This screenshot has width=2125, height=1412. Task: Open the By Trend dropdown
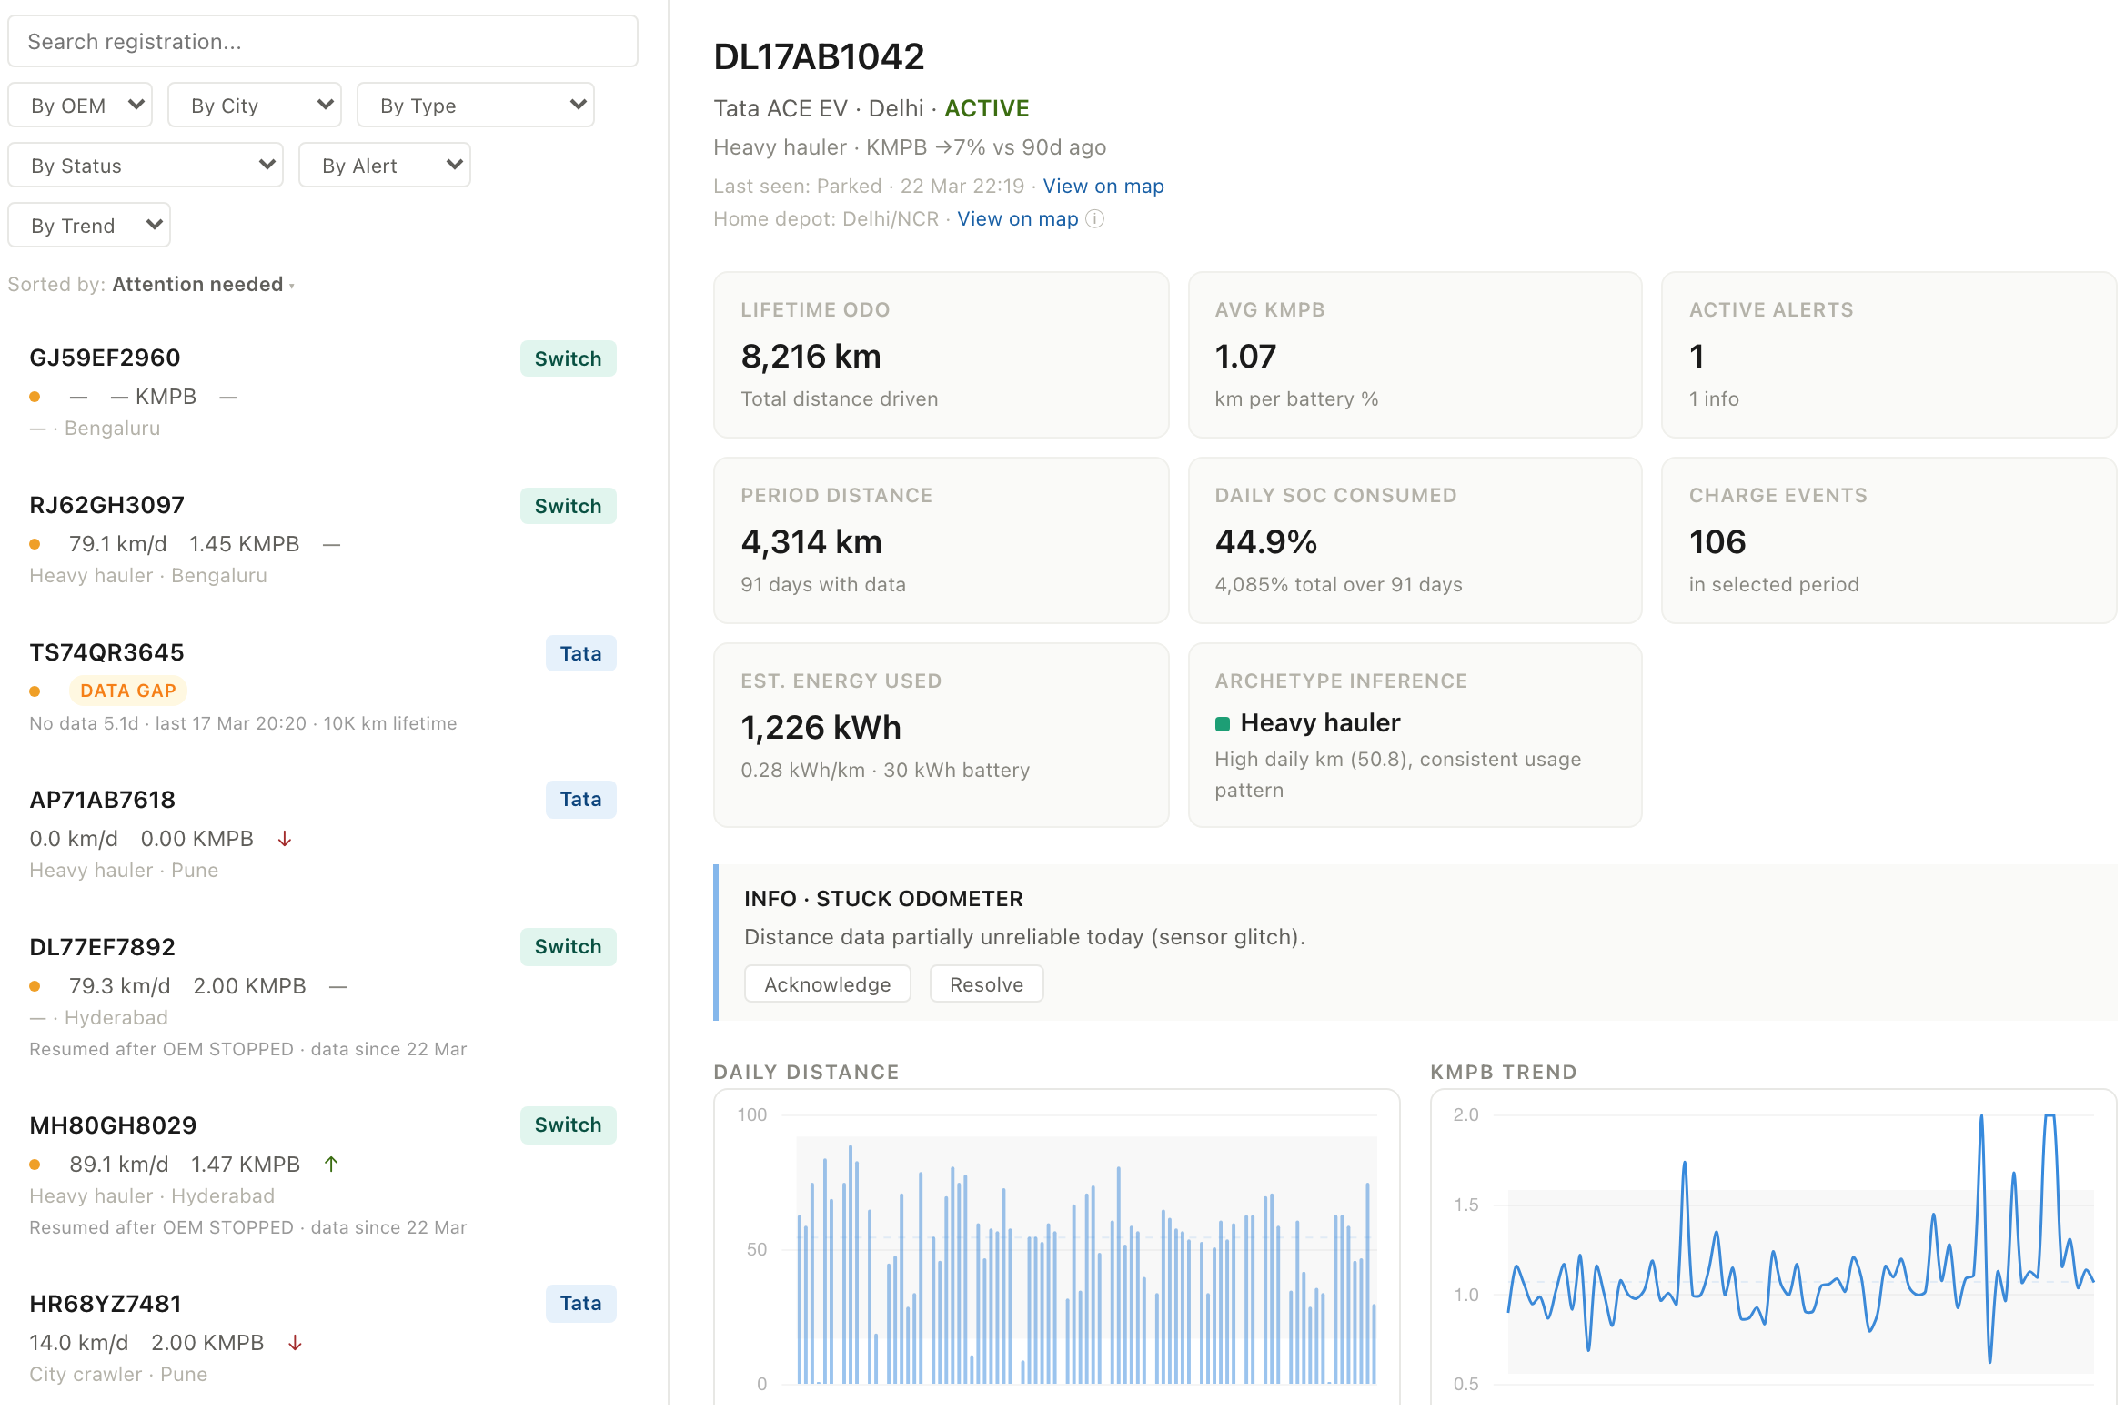click(x=89, y=226)
